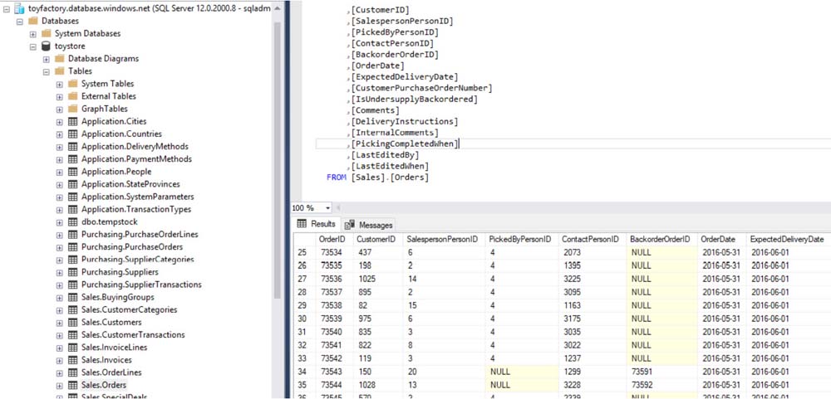Select row 25 header in results grid
The image size is (831, 399).
302,252
